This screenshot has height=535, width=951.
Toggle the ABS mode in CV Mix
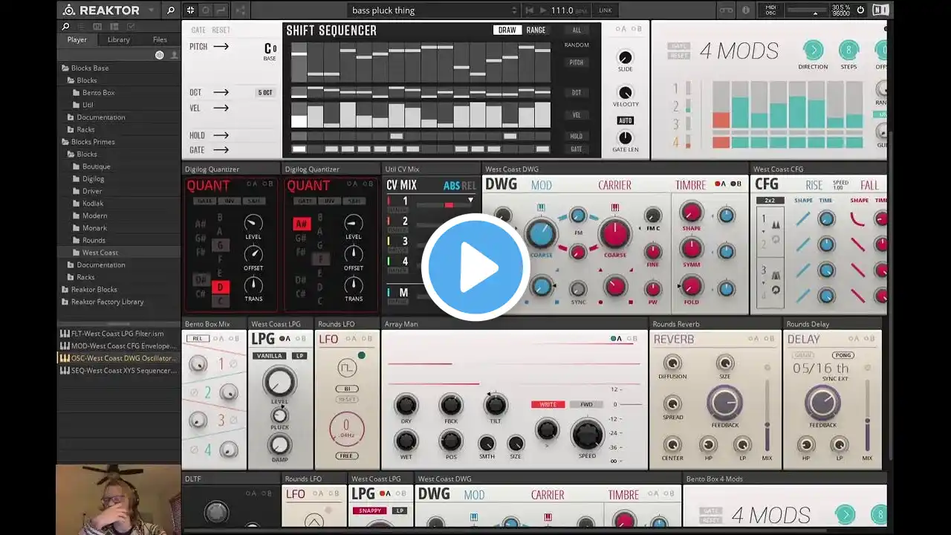[451, 186]
